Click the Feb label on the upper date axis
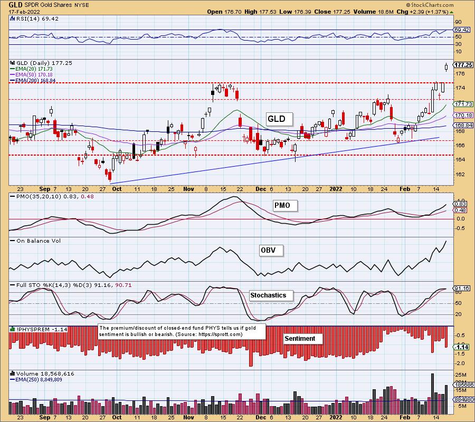The height and width of the screenshot is (422, 475). (405, 189)
